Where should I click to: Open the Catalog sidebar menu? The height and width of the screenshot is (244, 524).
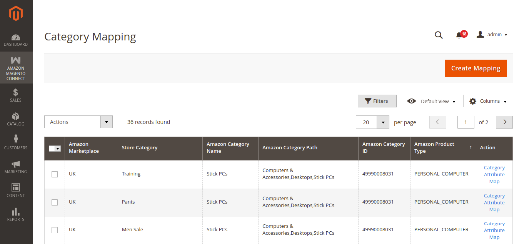coord(16,119)
